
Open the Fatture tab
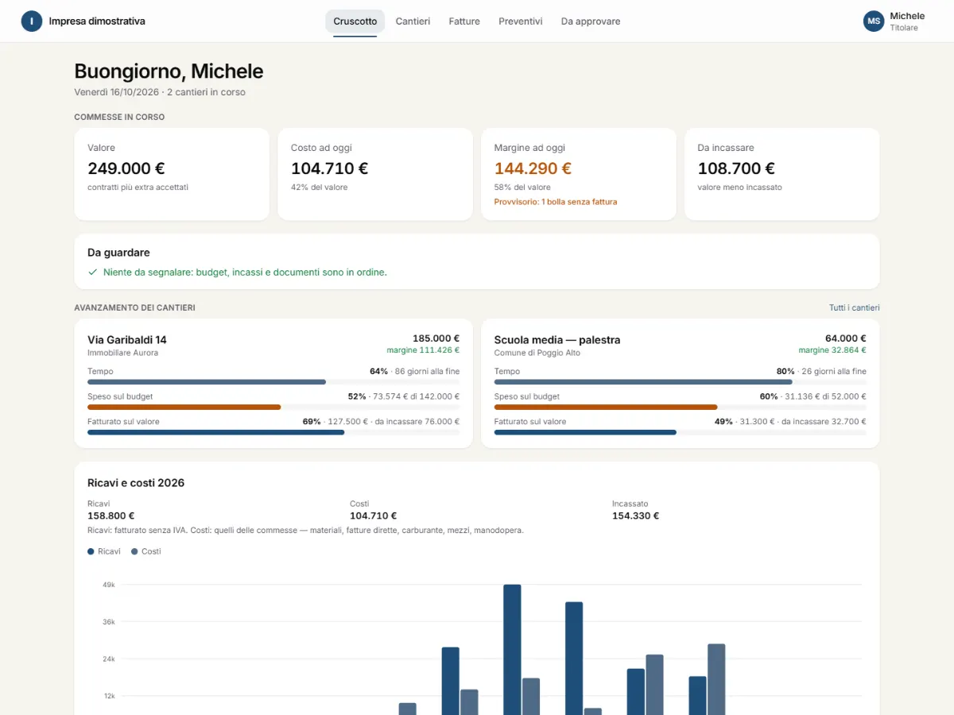point(464,21)
